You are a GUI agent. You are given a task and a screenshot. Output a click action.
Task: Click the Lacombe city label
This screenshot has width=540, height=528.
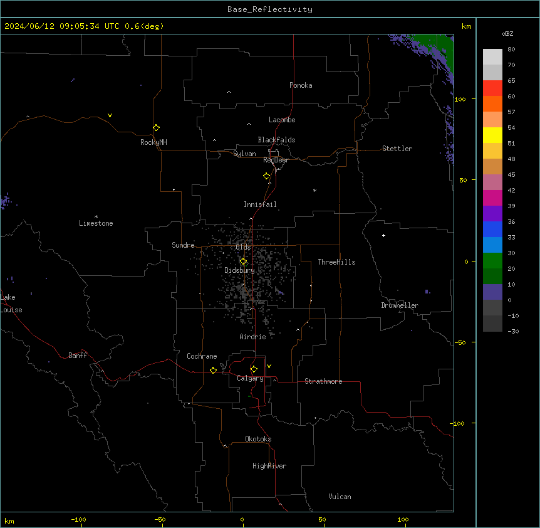[282, 120]
